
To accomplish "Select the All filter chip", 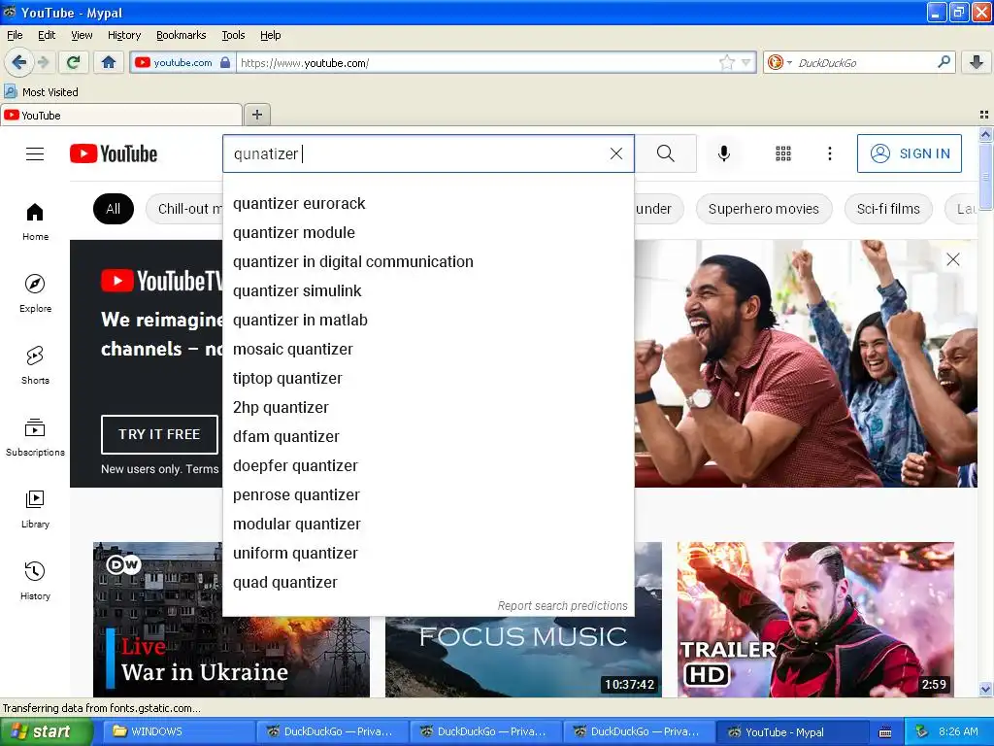I will (114, 209).
